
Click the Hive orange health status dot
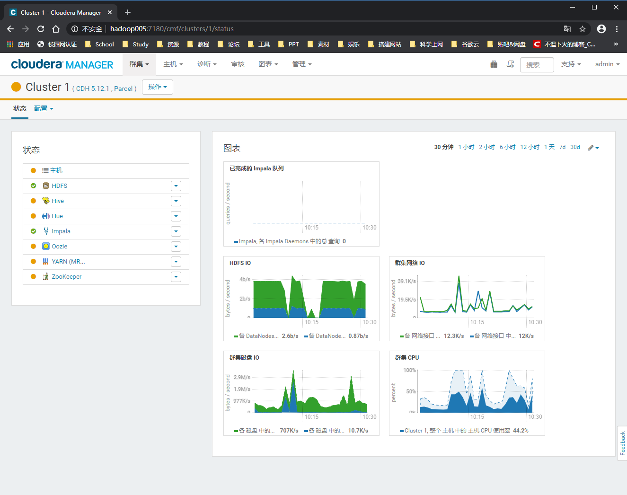coord(33,201)
